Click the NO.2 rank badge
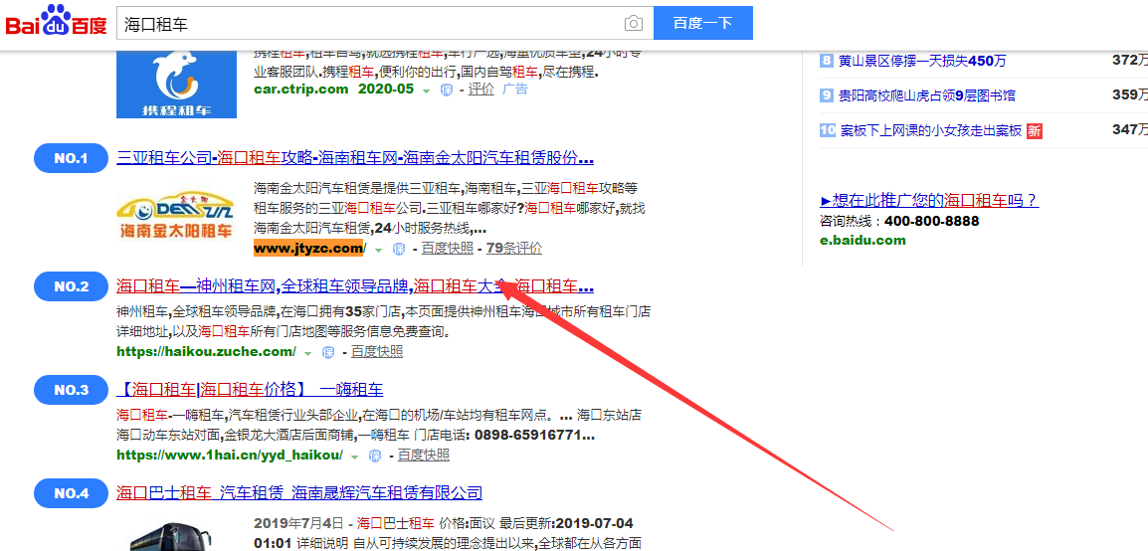The height and width of the screenshot is (551, 1148). [71, 286]
